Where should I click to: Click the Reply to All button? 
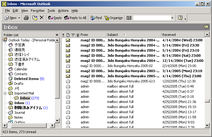[x=75, y=18]
